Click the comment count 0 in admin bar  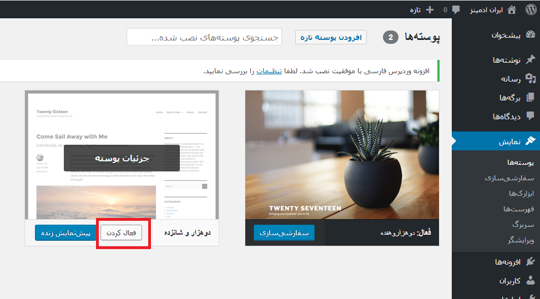pyautogui.click(x=445, y=10)
